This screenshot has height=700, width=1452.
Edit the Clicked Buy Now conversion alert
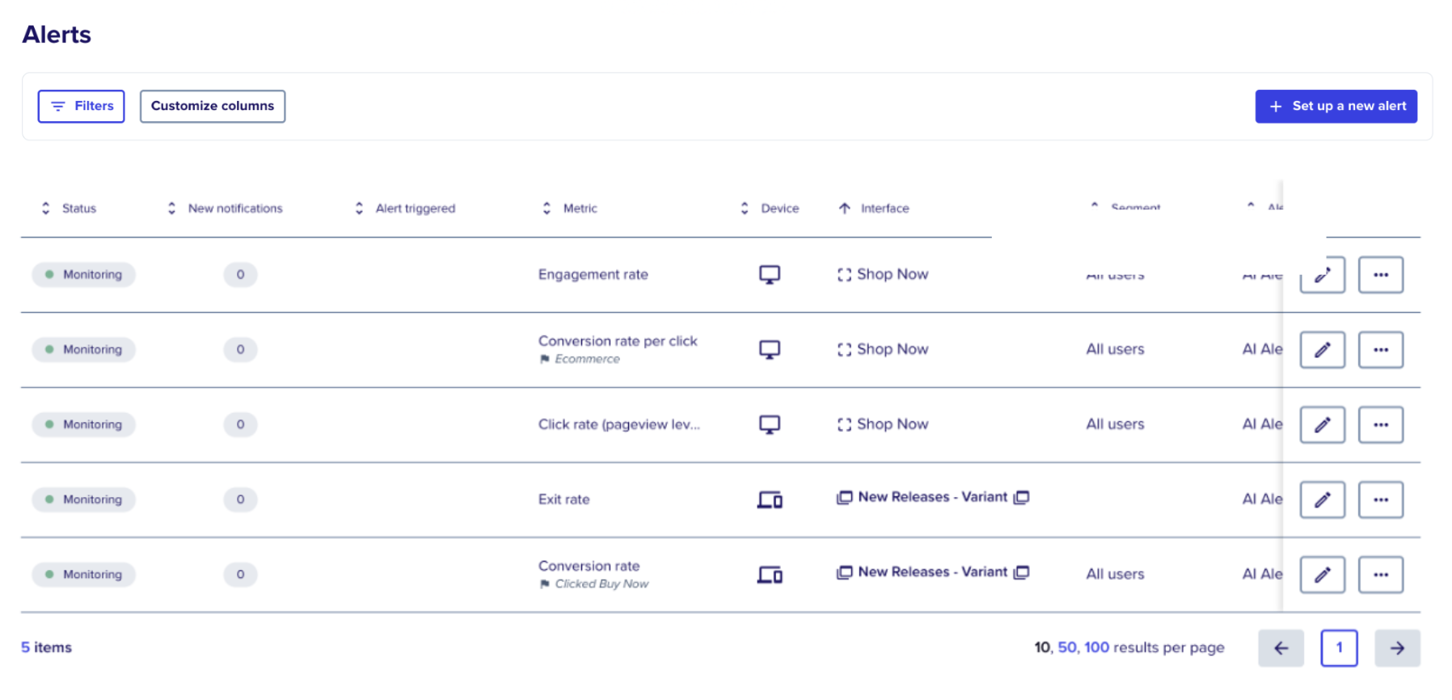[x=1322, y=575]
